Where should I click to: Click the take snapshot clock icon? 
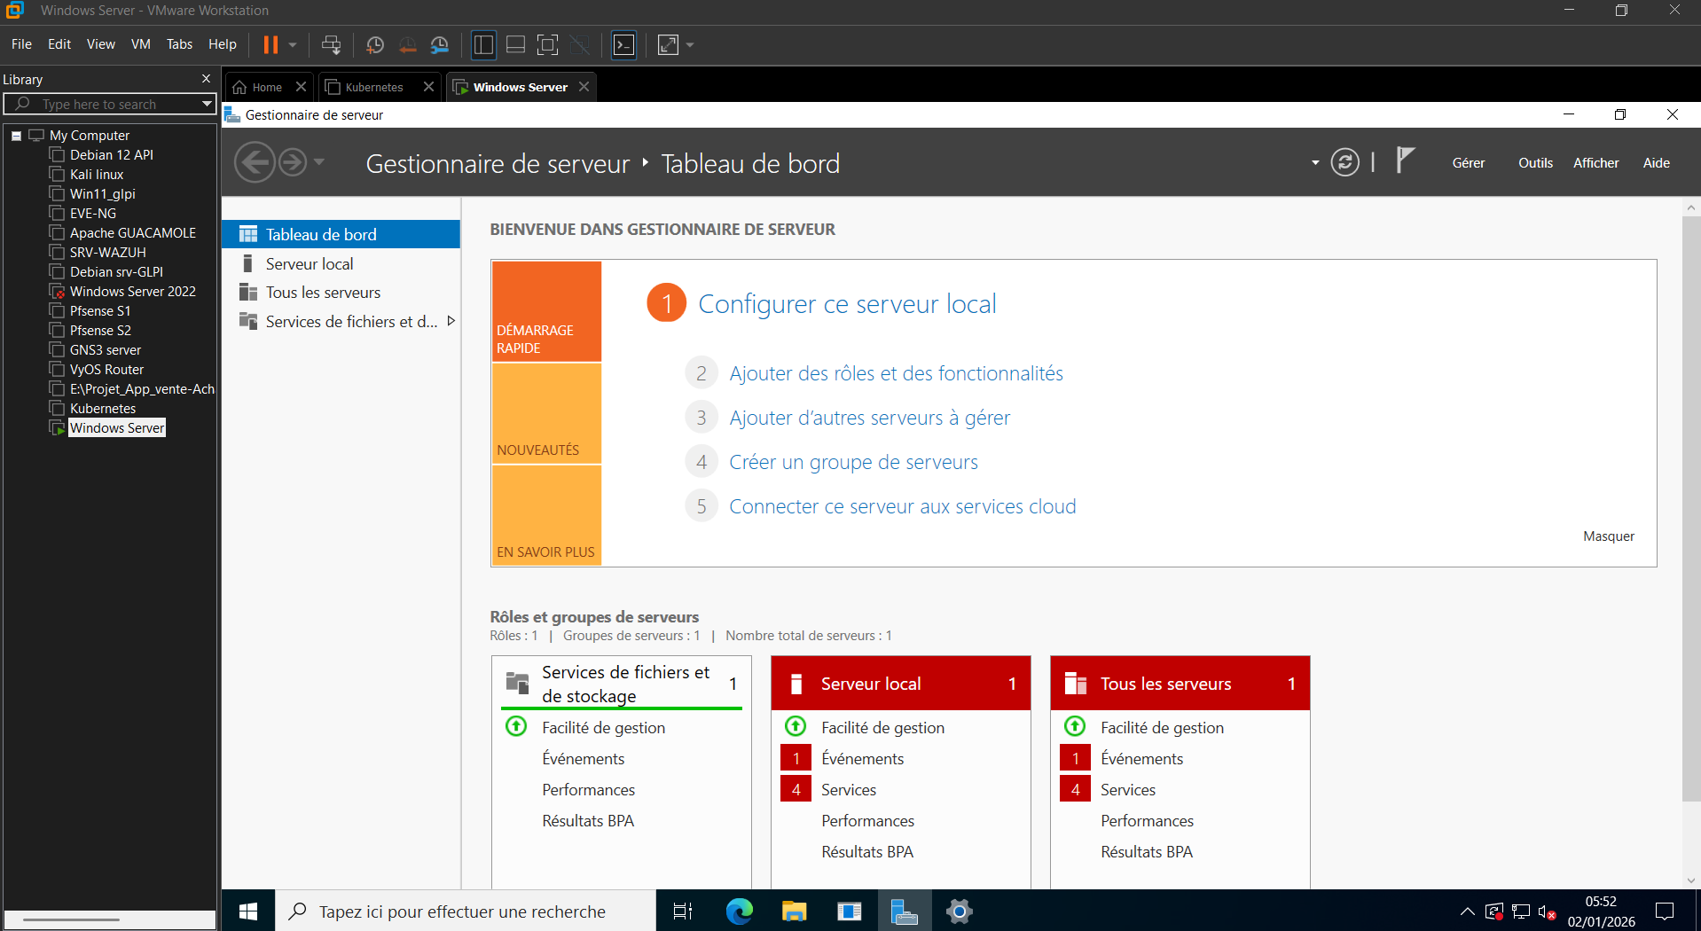pyautogui.click(x=375, y=44)
